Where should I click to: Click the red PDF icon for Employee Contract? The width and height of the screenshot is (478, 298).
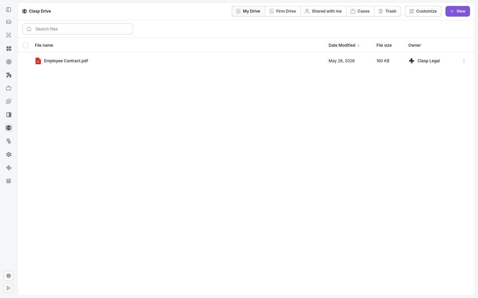[x=38, y=61]
